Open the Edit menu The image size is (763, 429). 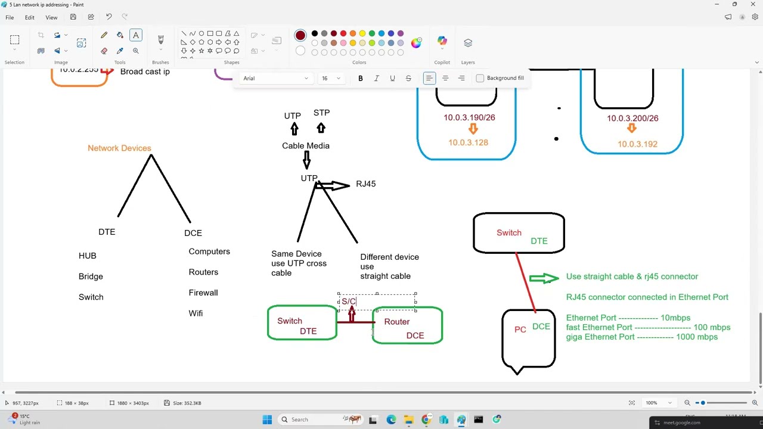coord(29,17)
